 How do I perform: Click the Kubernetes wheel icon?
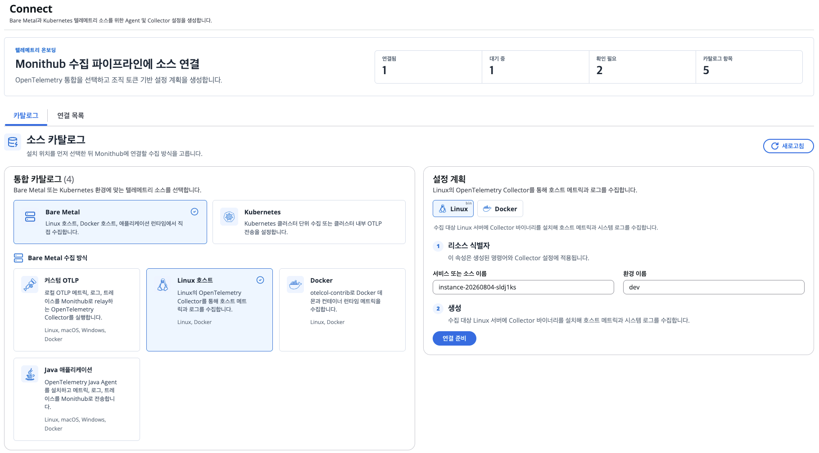(x=229, y=217)
